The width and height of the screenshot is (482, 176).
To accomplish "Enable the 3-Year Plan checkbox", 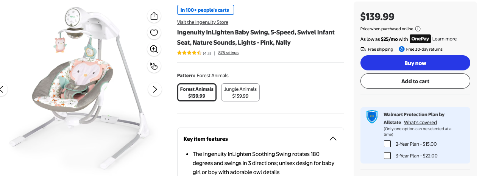I will (387, 156).
